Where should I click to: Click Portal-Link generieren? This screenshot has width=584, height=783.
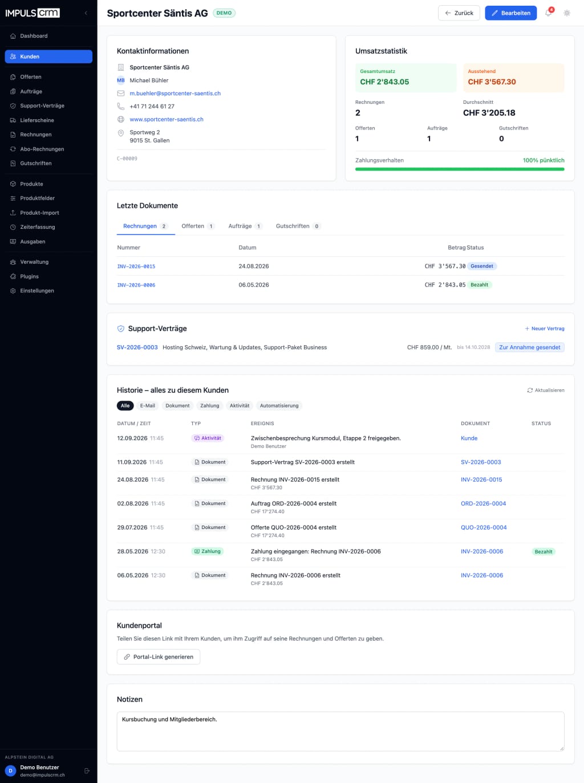pyautogui.click(x=159, y=657)
